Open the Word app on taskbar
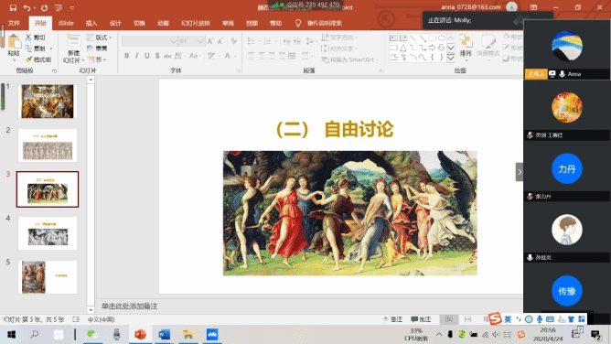 [164, 334]
